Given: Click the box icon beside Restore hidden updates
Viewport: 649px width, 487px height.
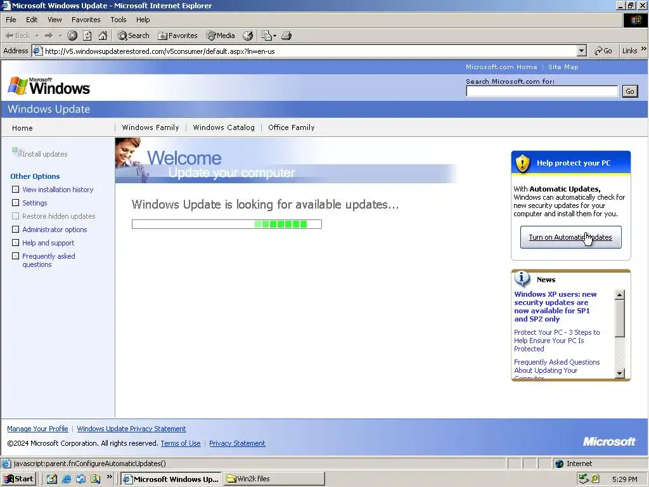Looking at the screenshot, I should point(16,216).
